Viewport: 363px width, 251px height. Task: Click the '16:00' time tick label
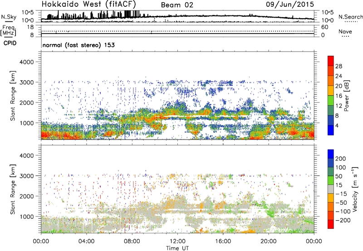pyautogui.click(x=223, y=241)
